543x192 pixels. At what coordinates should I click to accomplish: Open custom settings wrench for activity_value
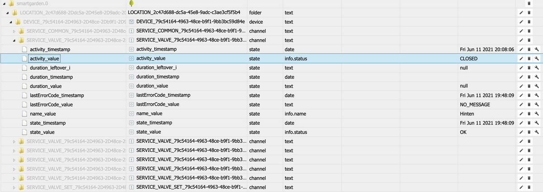click(x=536, y=59)
